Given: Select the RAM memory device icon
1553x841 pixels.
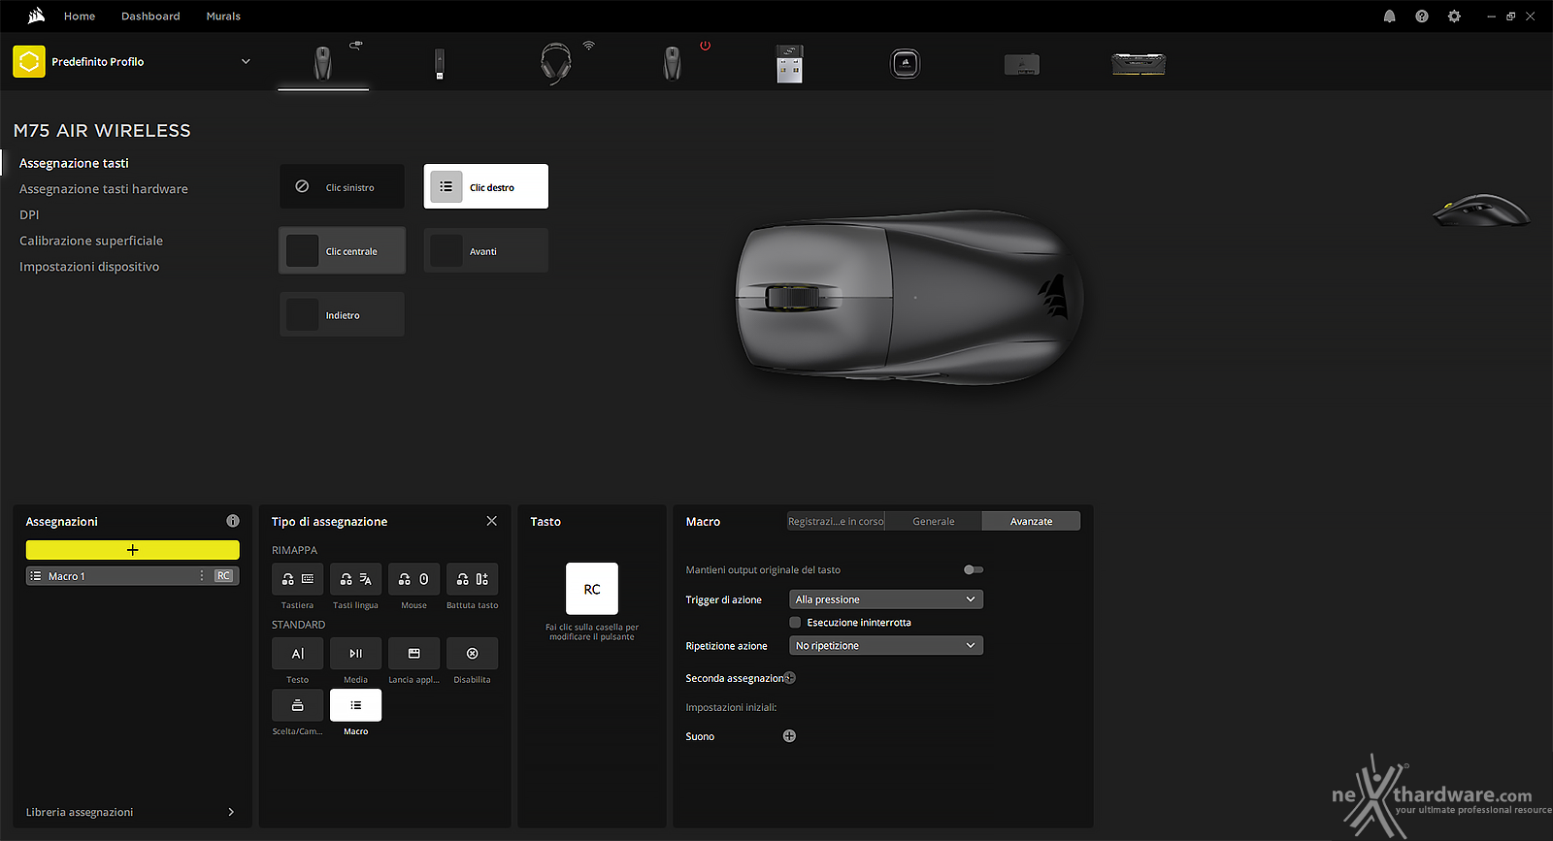Looking at the screenshot, I should click(1139, 64).
